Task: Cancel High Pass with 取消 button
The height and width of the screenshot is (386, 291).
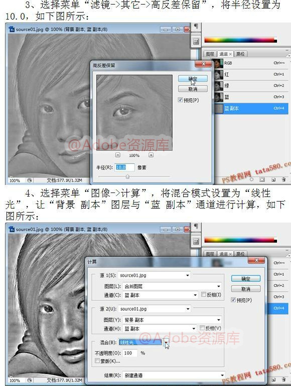Action: click(x=193, y=89)
